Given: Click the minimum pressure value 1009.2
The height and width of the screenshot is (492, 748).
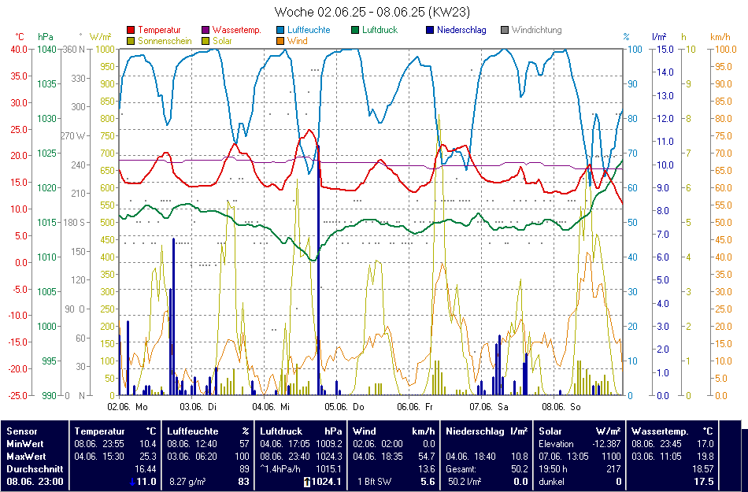Looking at the screenshot, I should pos(328,444).
